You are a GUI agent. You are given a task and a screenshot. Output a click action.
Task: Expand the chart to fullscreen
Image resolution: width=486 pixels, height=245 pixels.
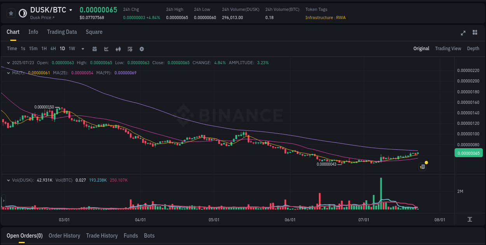pos(463,33)
